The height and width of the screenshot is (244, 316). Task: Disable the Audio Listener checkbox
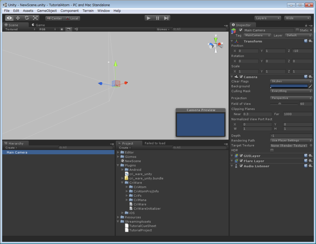tap(241, 166)
